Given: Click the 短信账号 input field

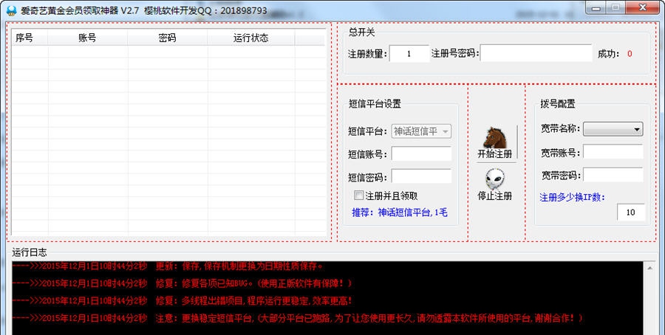Looking at the screenshot, I should [421, 153].
